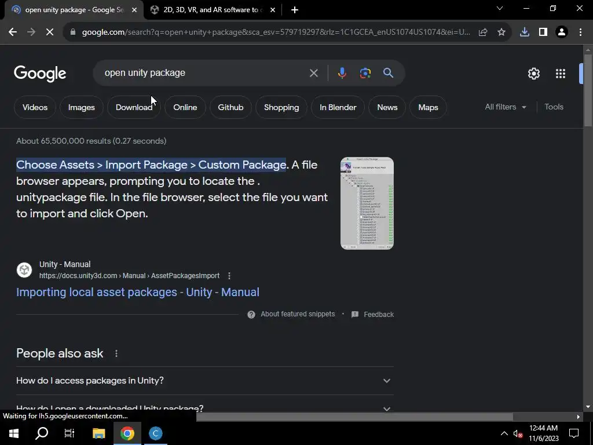Open Chrome three-dot menu
The height and width of the screenshot is (445, 593).
tap(580, 32)
